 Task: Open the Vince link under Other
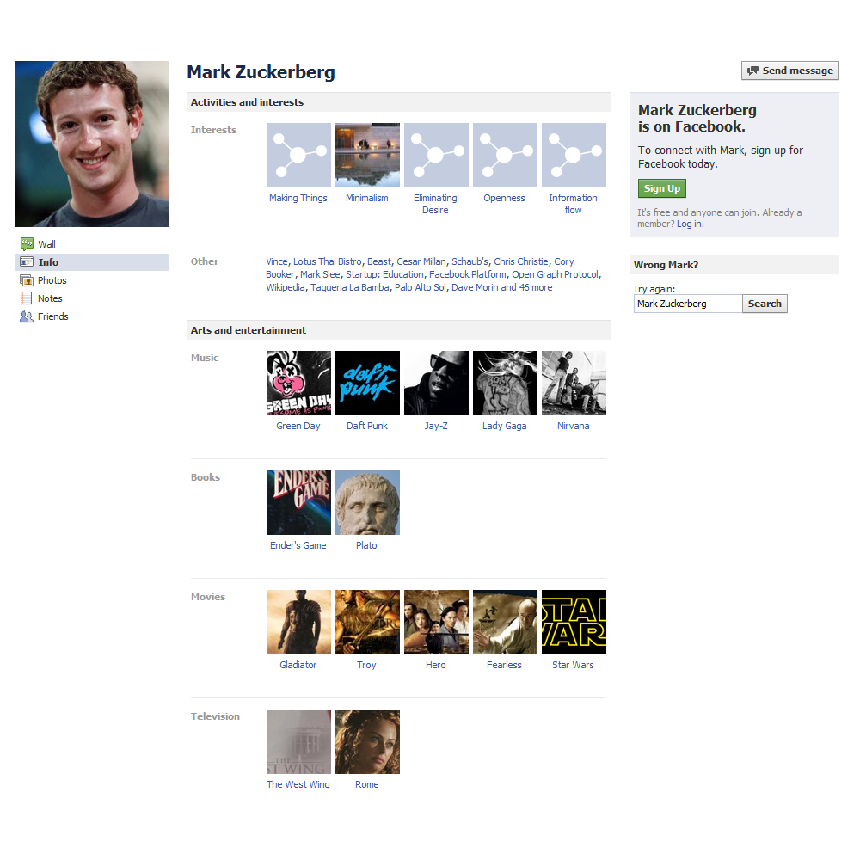point(276,261)
